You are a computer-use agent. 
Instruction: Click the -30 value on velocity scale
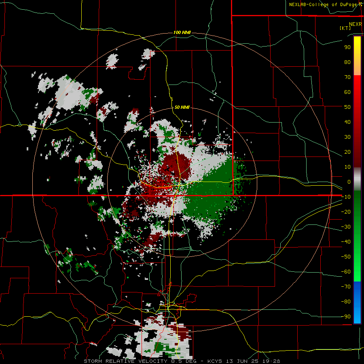[346, 227]
